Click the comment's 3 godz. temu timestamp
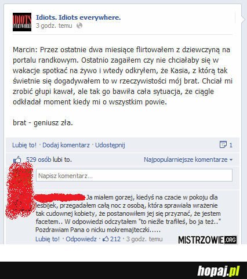The width and height of the screenshot is (247, 279). tap(144, 239)
